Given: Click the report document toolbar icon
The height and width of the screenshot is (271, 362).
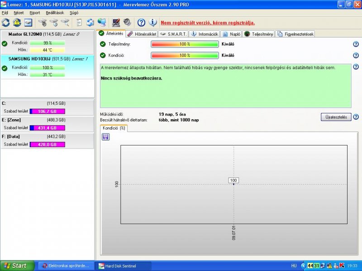Looking at the screenshot, I should click(79, 23).
